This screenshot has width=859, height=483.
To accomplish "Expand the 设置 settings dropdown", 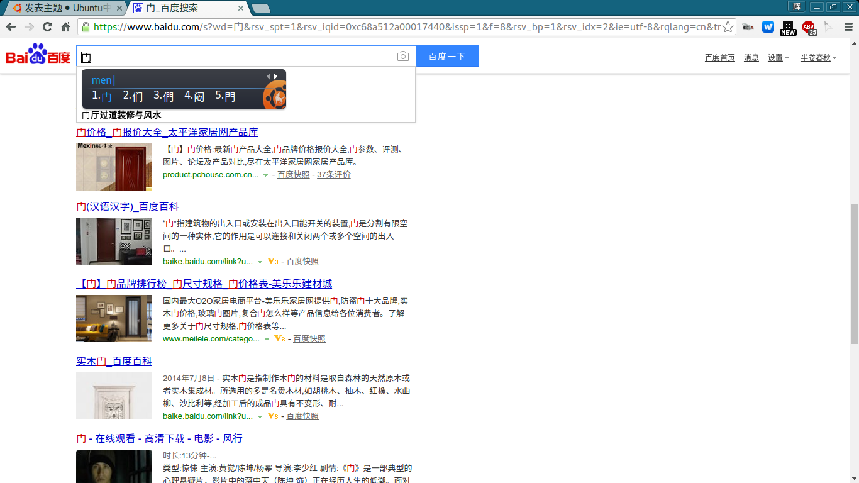I will [x=779, y=57].
